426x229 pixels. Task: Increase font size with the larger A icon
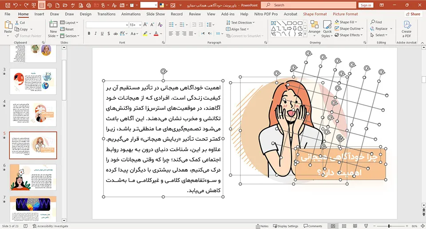tap(145, 25)
